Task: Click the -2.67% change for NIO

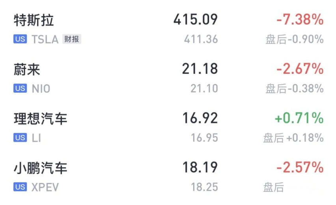Action: tap(300, 69)
